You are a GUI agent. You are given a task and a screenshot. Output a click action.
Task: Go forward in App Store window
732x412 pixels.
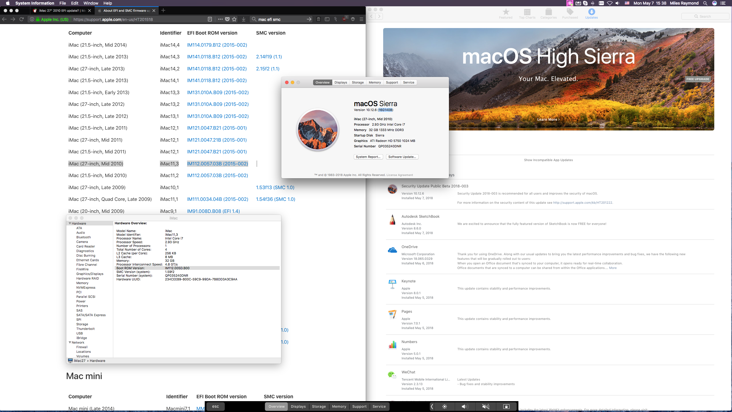(379, 16)
